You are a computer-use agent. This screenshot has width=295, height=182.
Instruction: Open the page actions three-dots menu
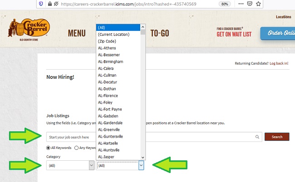[241, 4]
